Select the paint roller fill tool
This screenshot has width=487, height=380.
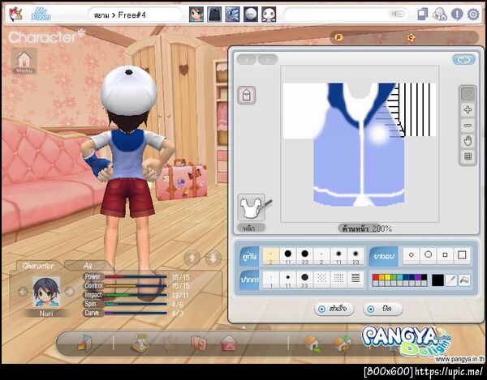(x=464, y=280)
